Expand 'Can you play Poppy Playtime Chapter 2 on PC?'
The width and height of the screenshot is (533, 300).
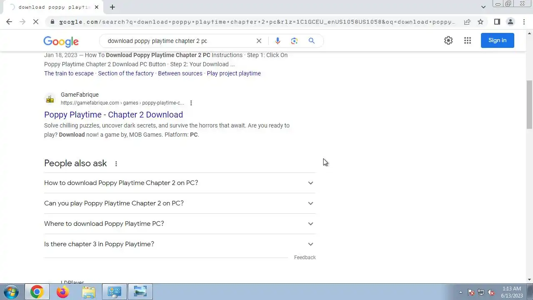point(180,203)
